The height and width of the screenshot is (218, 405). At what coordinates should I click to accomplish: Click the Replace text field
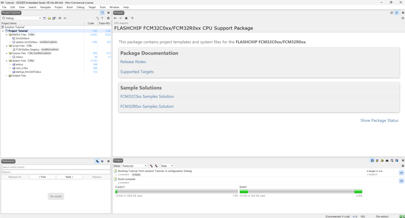[x=56, y=172]
